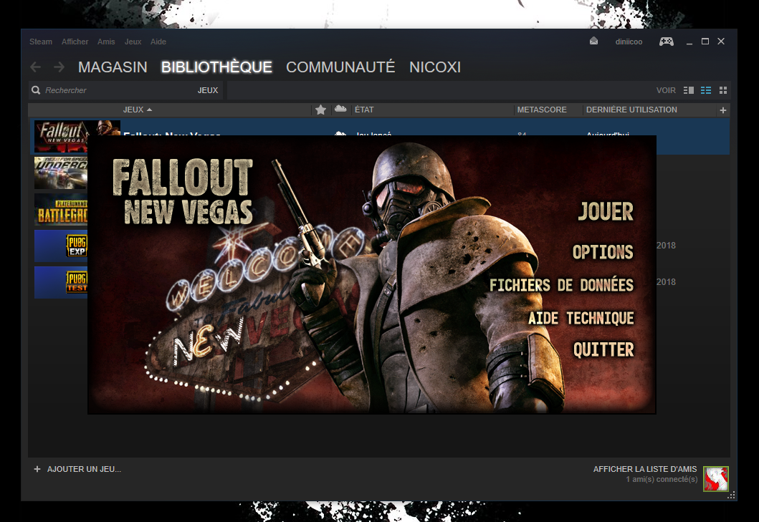The width and height of the screenshot is (759, 522).
Task: Open FICHIERS DE DONNÉES in the launcher
Action: 561,285
